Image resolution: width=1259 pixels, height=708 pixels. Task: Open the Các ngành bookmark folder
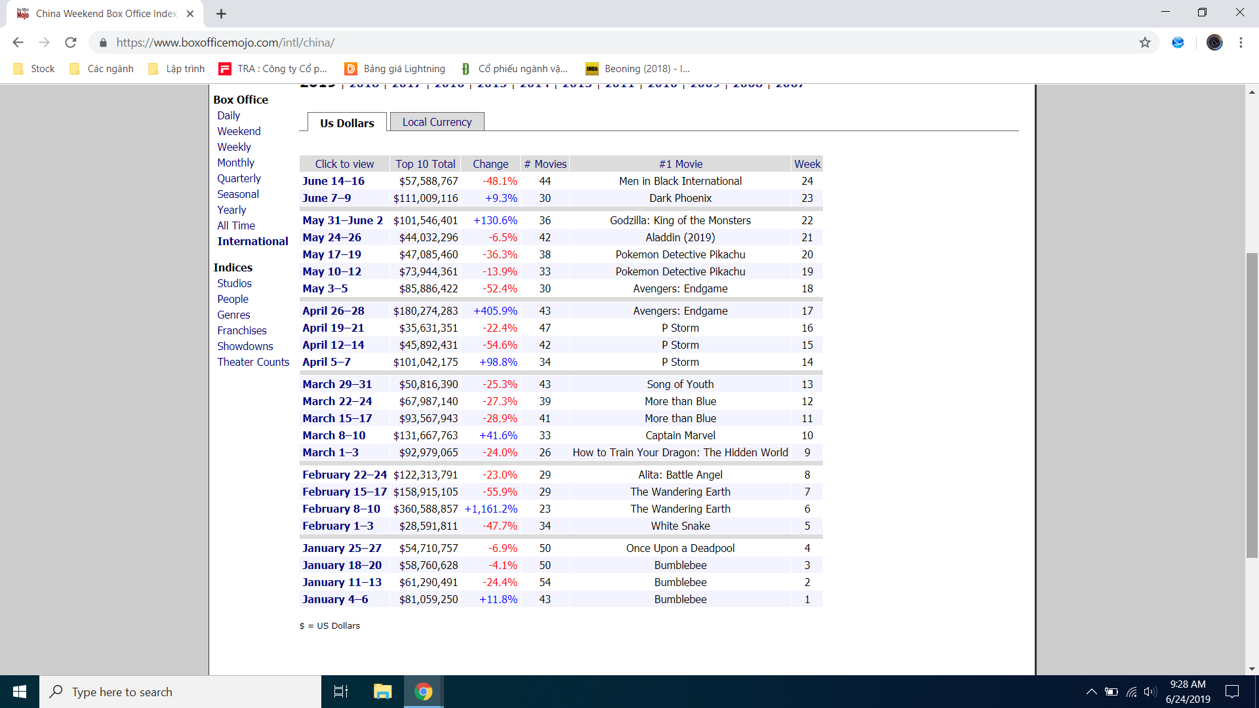pos(102,69)
